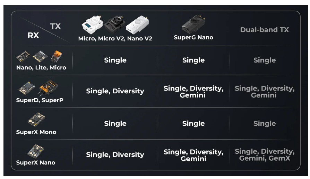Click the orange Micro receiver image
The width and height of the screenshot is (310, 179).
(56, 57)
